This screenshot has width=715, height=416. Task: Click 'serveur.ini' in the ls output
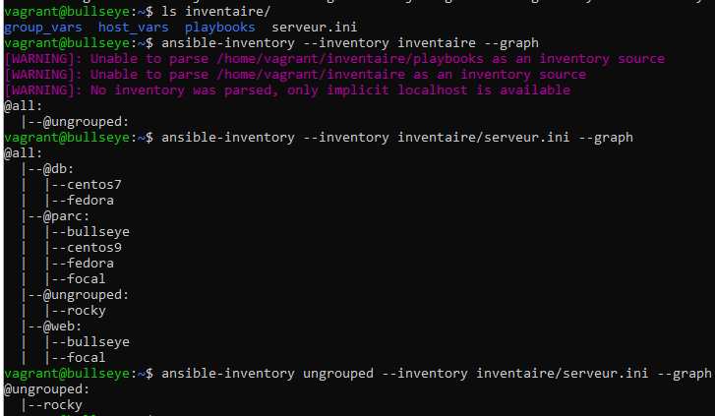point(314,28)
